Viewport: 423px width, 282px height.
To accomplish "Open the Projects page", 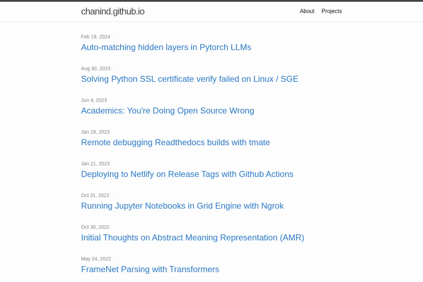I will [x=332, y=11].
